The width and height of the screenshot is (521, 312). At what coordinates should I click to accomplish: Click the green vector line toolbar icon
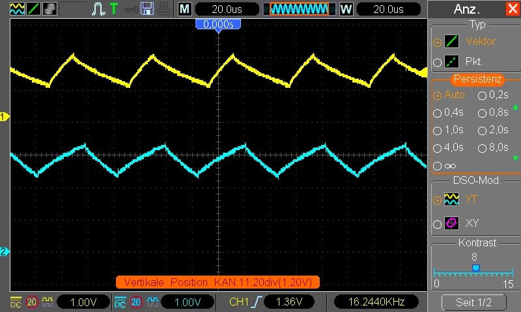pyautogui.click(x=33, y=9)
